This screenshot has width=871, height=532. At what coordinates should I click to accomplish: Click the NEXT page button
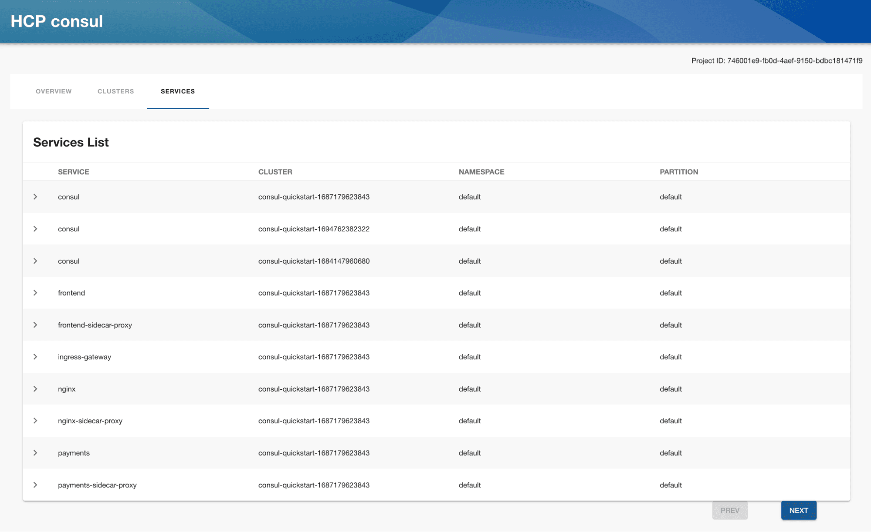[x=798, y=510]
